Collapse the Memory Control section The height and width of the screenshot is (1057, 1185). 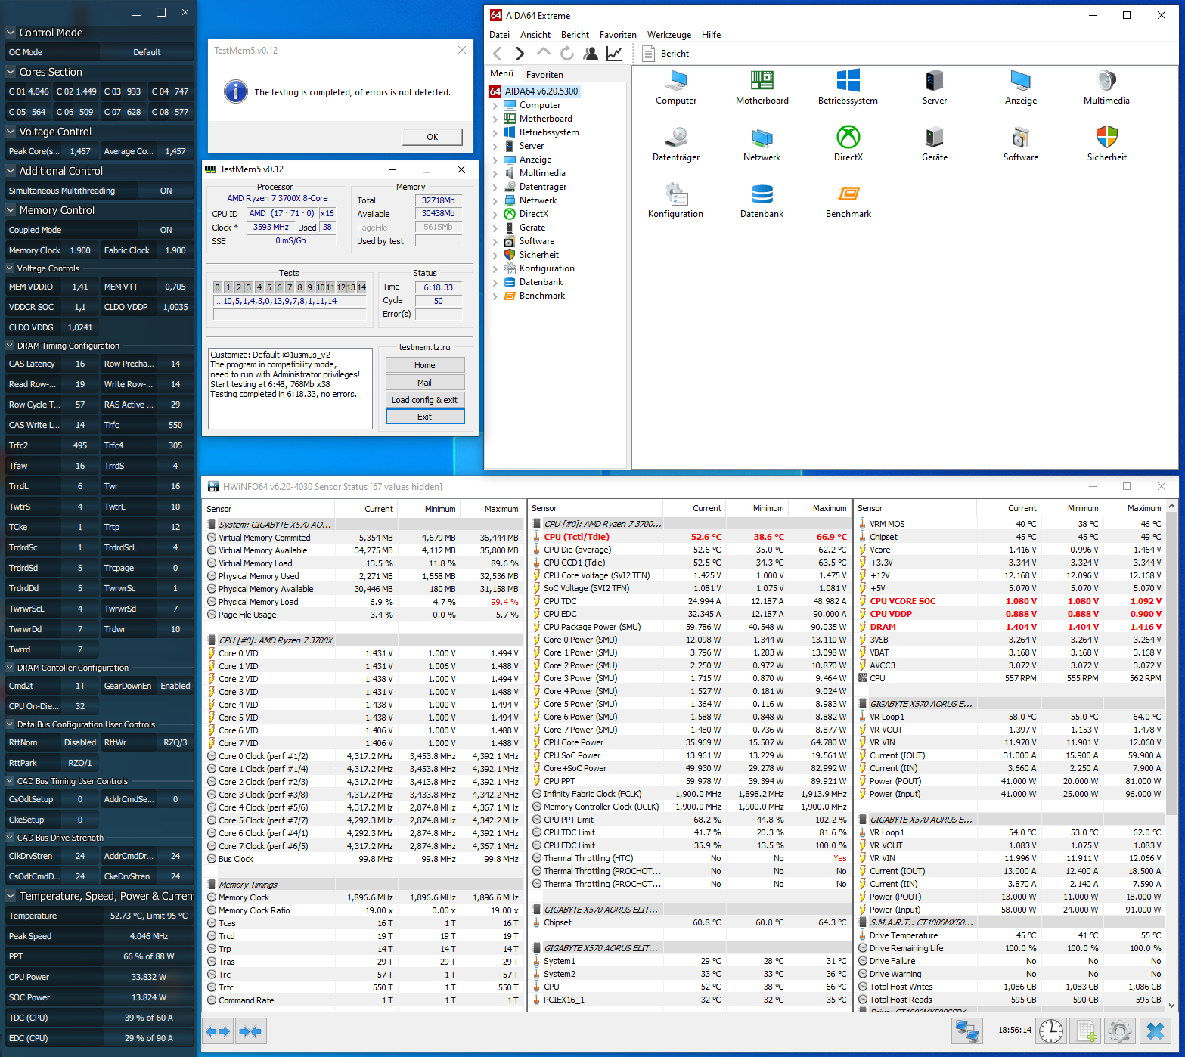11,210
